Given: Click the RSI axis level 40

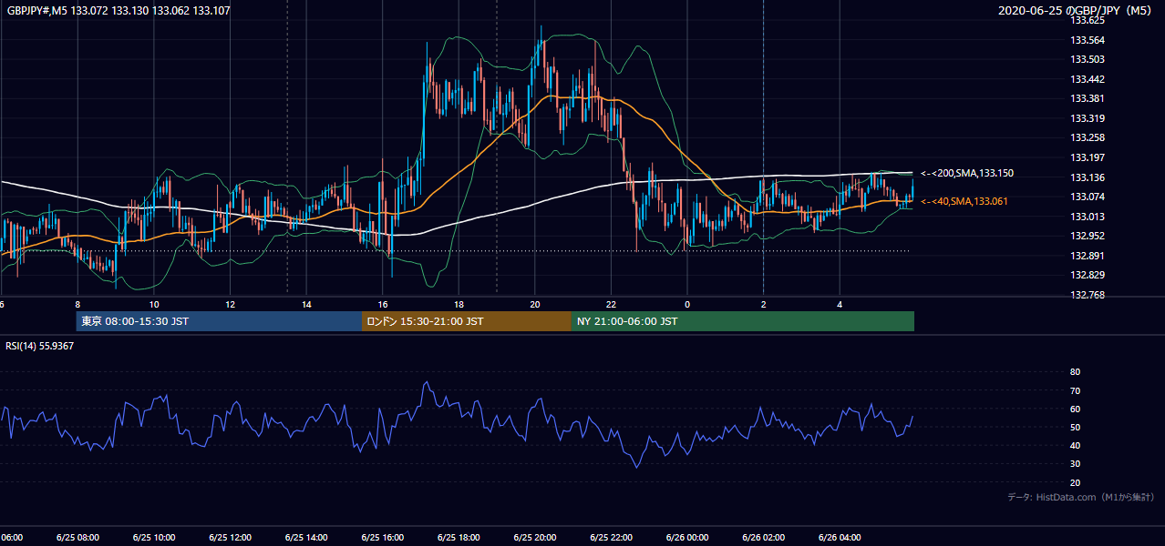Looking at the screenshot, I should 1075,445.
